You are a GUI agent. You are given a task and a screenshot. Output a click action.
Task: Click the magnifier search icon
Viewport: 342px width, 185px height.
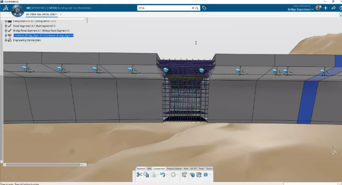click(x=197, y=8)
